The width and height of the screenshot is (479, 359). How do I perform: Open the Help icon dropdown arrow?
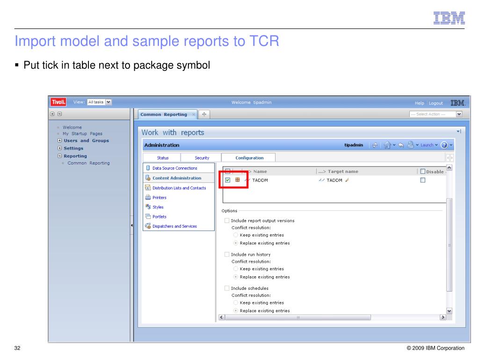click(x=451, y=145)
